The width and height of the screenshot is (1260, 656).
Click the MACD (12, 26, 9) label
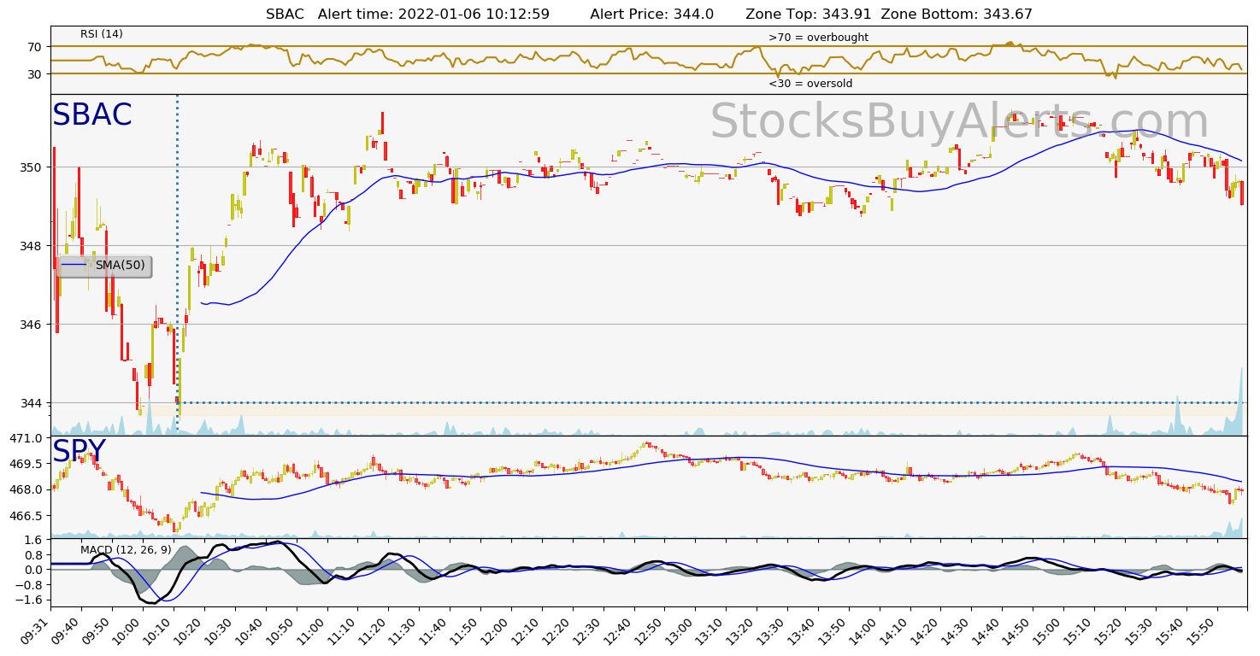click(126, 549)
